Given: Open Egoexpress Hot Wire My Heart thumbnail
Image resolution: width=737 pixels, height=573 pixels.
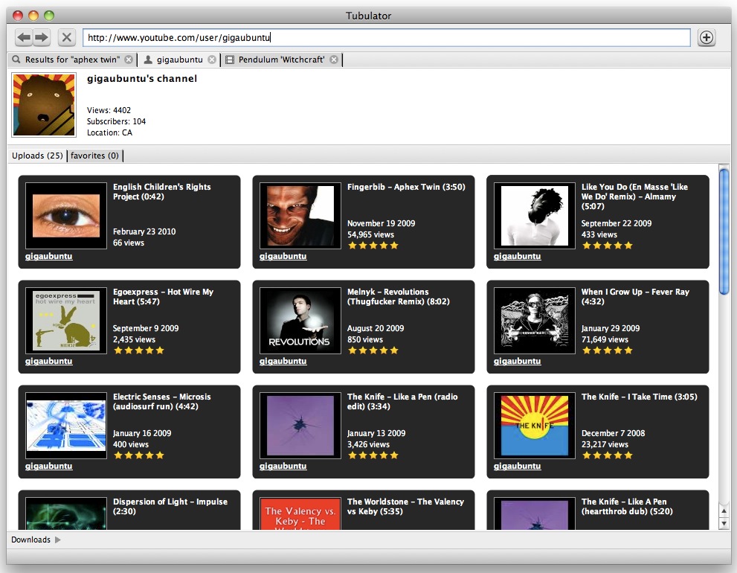Looking at the screenshot, I should click(x=66, y=321).
